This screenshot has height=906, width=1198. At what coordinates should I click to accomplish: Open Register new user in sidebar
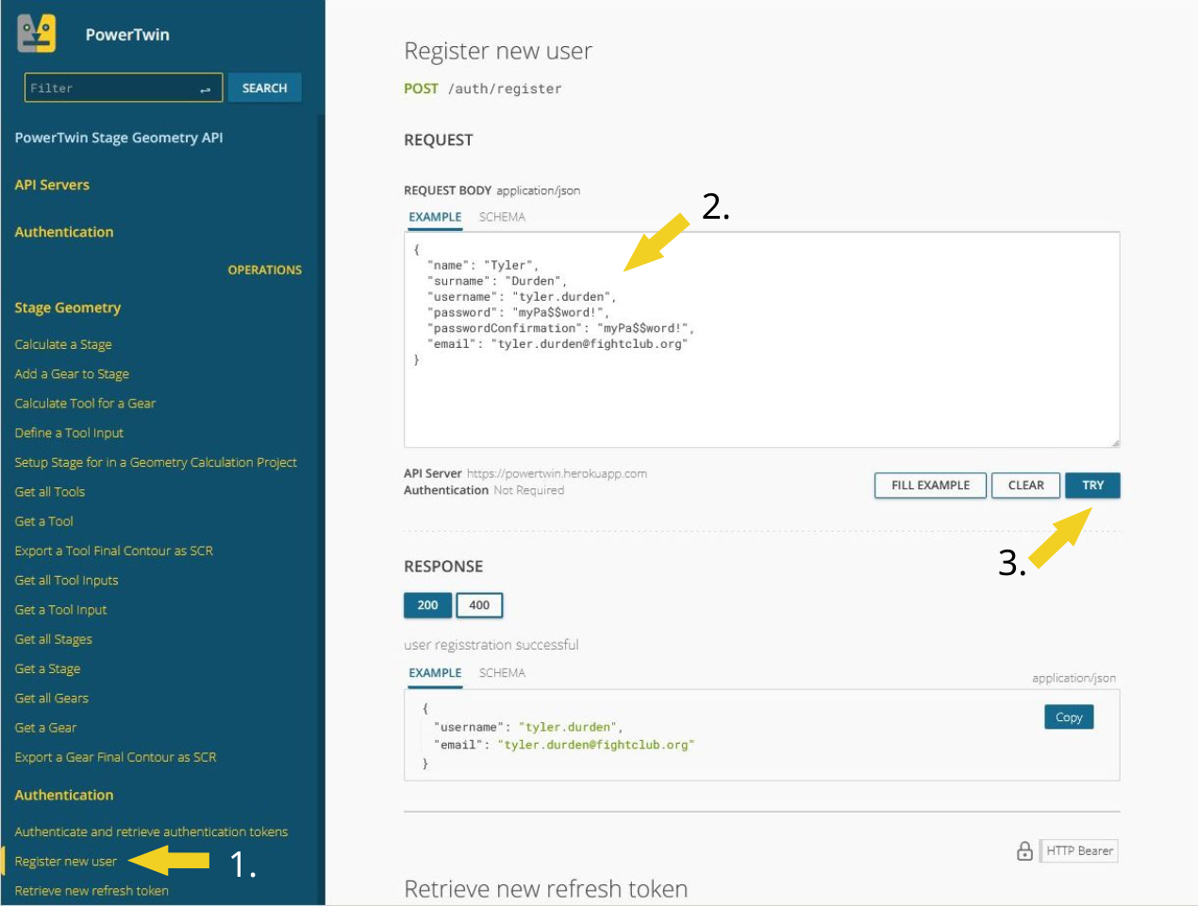66,862
